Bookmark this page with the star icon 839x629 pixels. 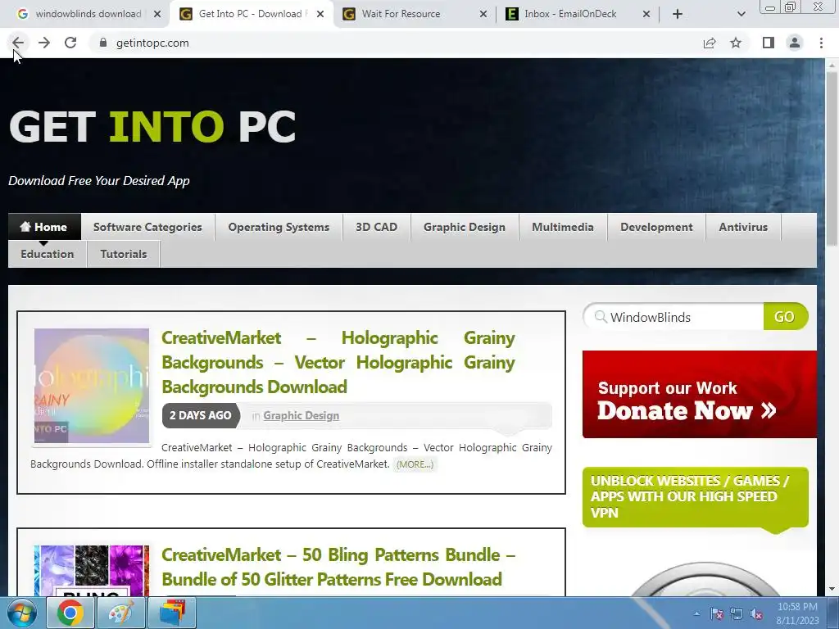[736, 43]
